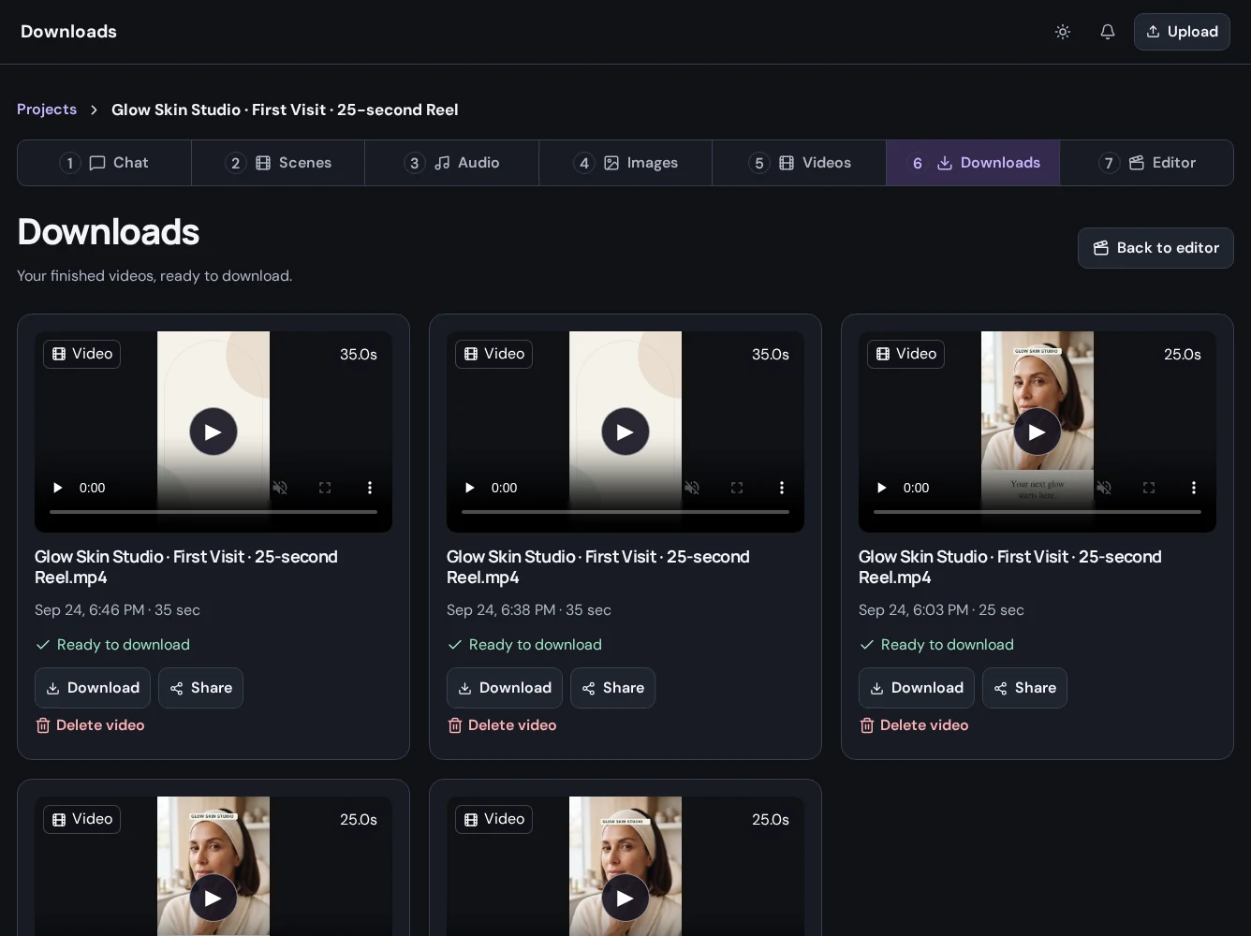Download the Sep 24, 6:38 PM video
Viewport: 1251px width, 936px height.
[x=505, y=688]
